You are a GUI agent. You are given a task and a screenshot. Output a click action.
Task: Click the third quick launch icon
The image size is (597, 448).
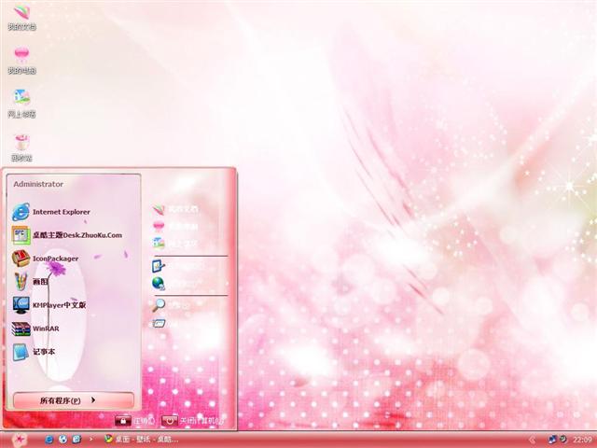76,440
